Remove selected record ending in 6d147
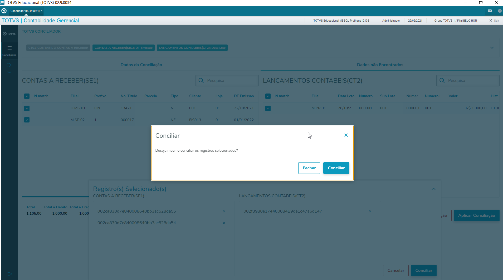This screenshot has height=280, width=503. click(370, 211)
